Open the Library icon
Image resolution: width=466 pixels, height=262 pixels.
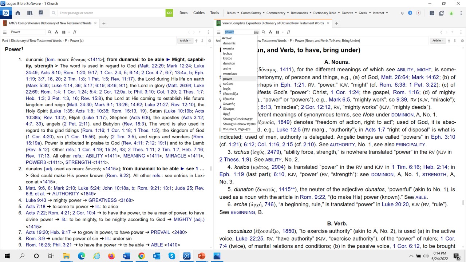pyautogui.click(x=29, y=13)
